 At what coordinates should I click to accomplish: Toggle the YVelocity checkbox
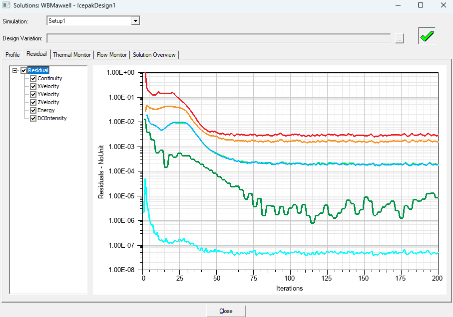pyautogui.click(x=33, y=94)
